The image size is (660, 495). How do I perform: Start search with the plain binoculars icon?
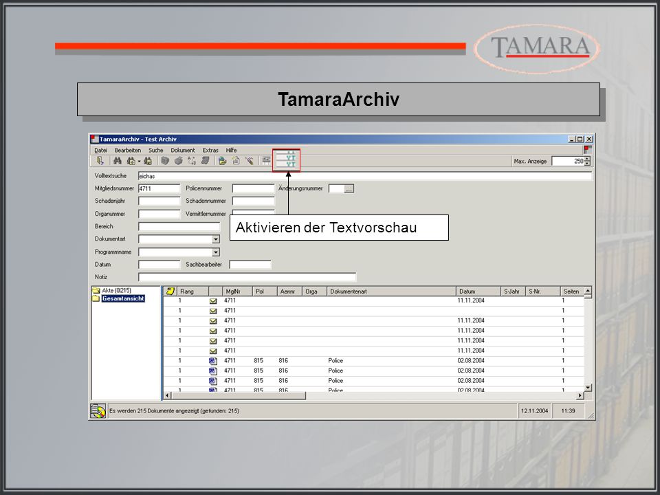[118, 160]
